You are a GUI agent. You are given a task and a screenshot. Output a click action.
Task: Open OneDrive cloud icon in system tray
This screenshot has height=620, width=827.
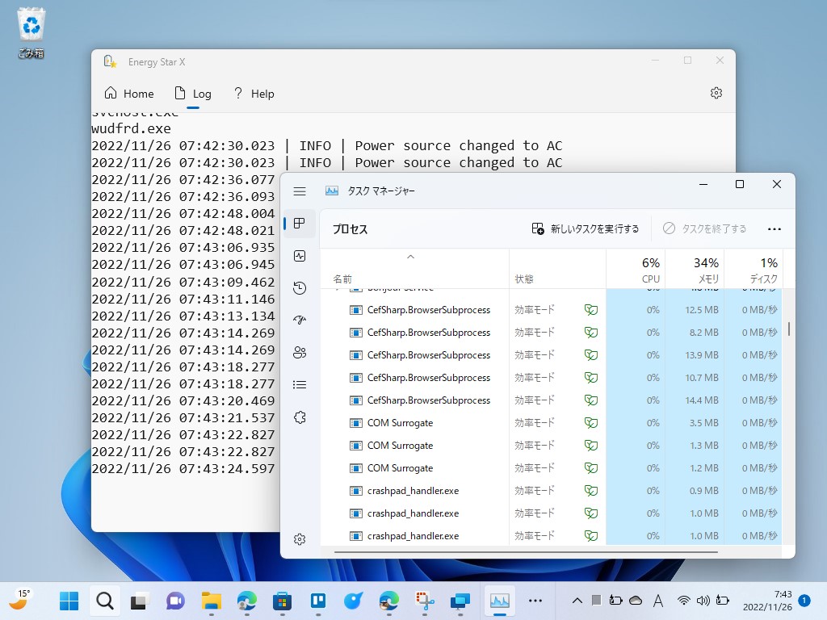[x=636, y=601]
